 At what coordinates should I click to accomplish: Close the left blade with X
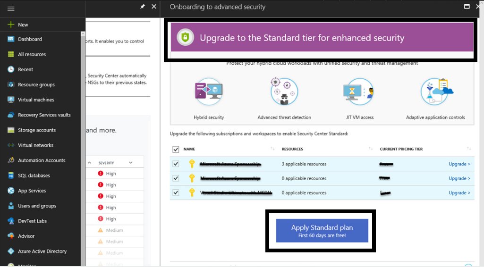[154, 7]
